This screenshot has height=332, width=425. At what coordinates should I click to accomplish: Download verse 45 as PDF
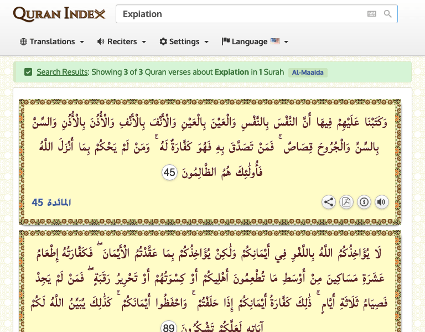click(346, 202)
